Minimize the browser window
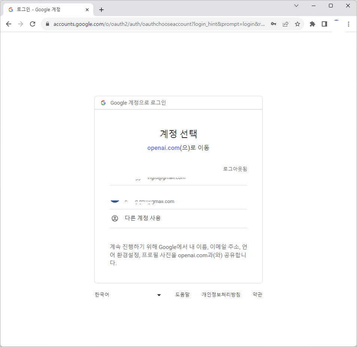The width and height of the screenshot is (357, 347). pyautogui.click(x=314, y=6)
